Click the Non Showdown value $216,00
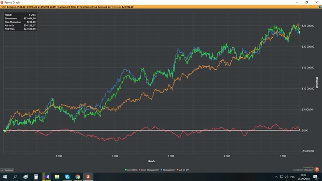 point(31,22)
